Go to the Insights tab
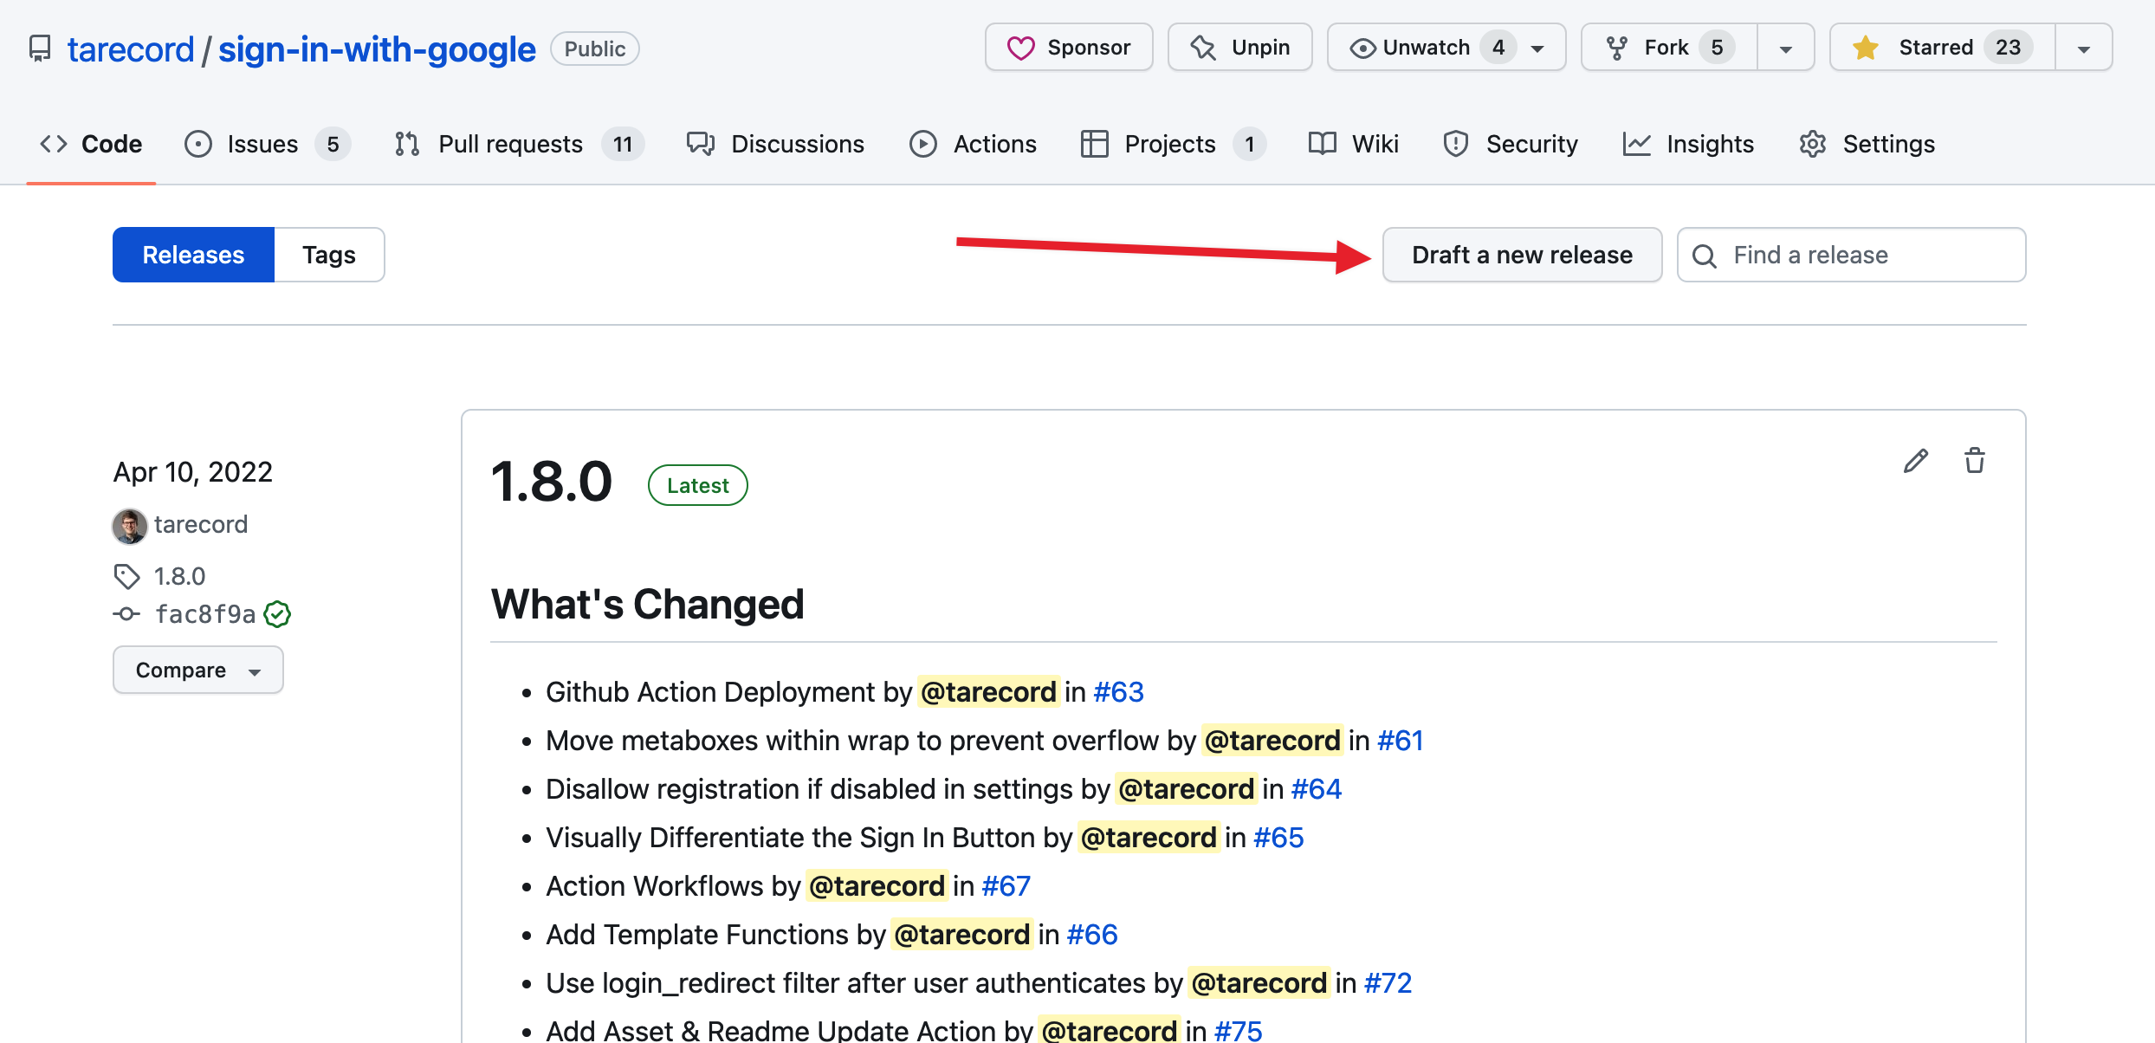Image resolution: width=2155 pixels, height=1043 pixels. tap(1688, 144)
